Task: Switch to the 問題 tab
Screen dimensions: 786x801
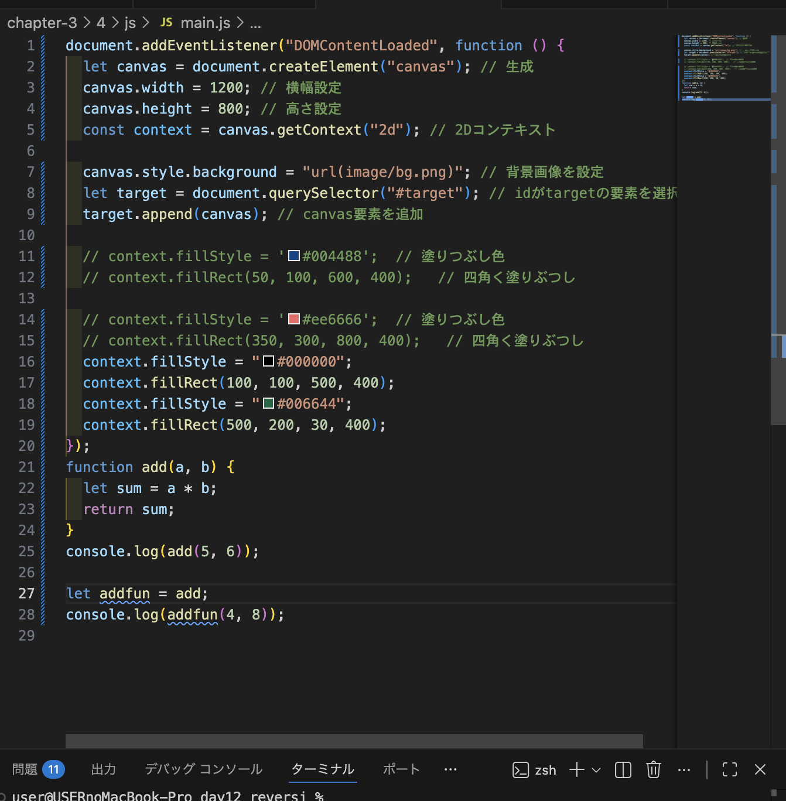Action: pos(25,769)
